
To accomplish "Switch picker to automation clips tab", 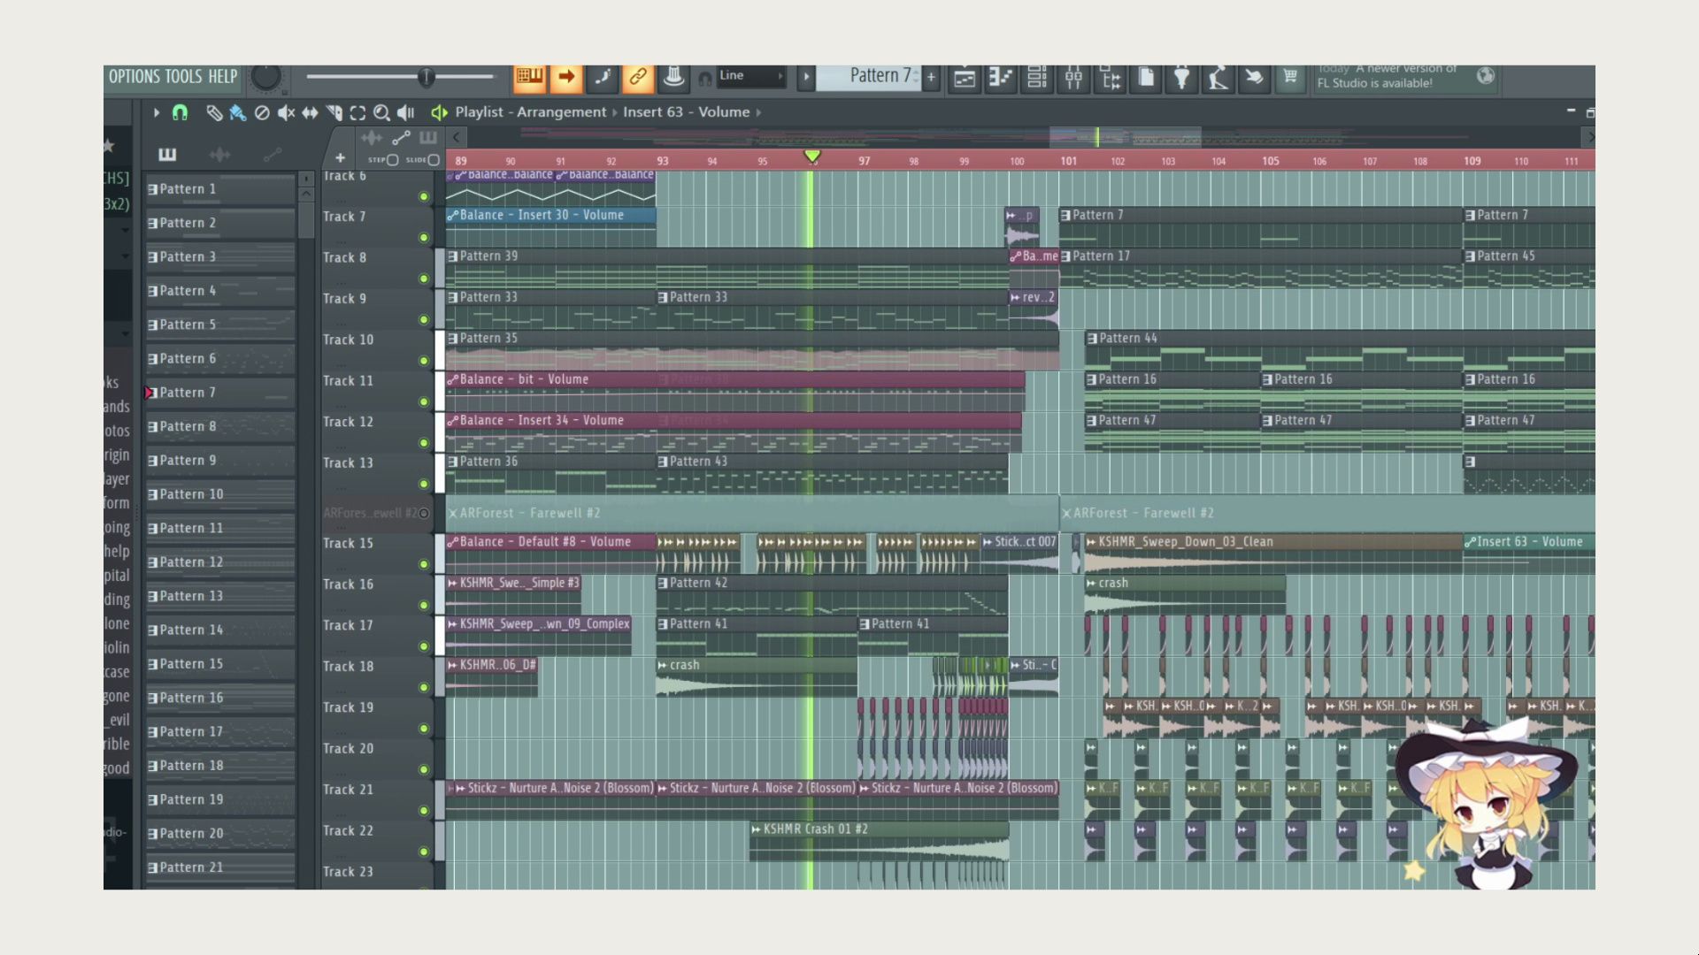I will point(273,155).
